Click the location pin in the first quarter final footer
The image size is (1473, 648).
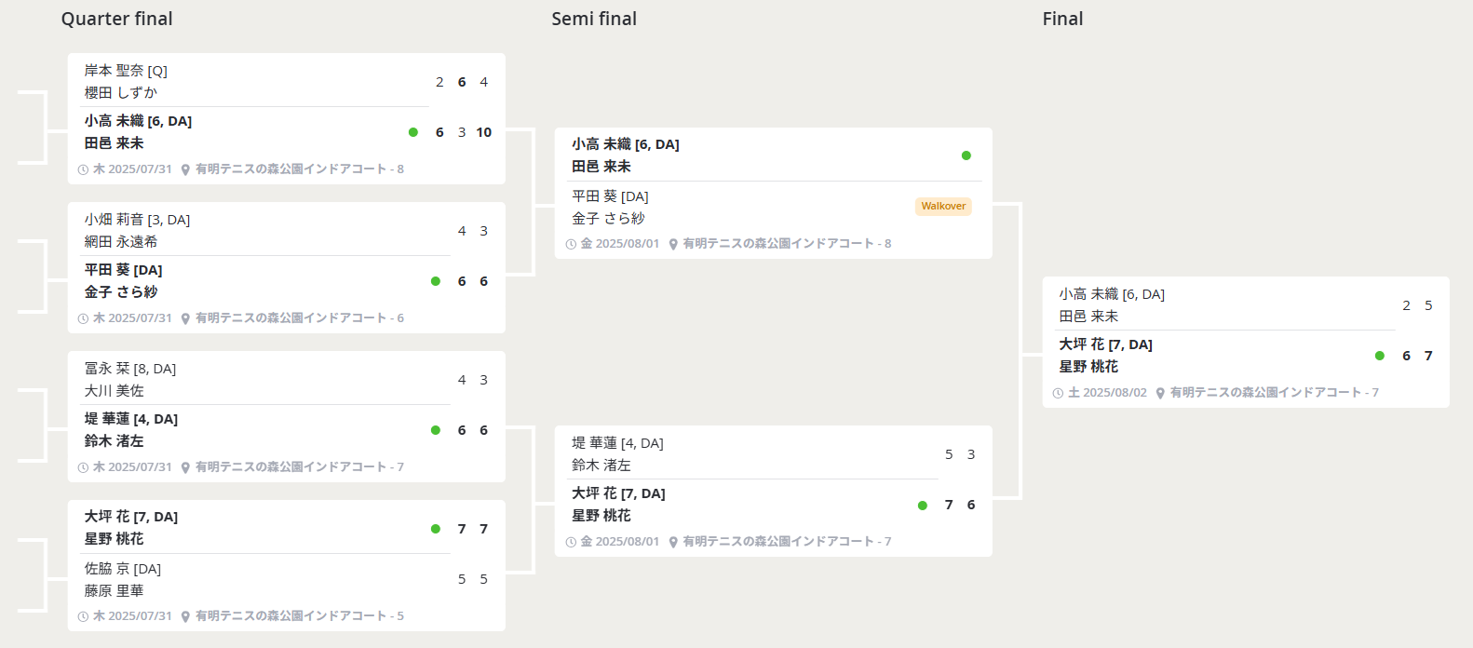coord(185,169)
